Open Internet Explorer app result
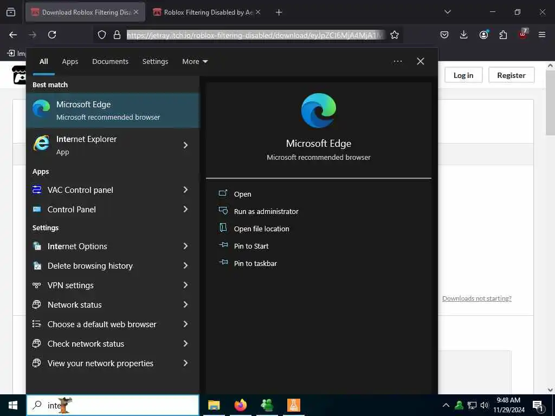 point(104,145)
